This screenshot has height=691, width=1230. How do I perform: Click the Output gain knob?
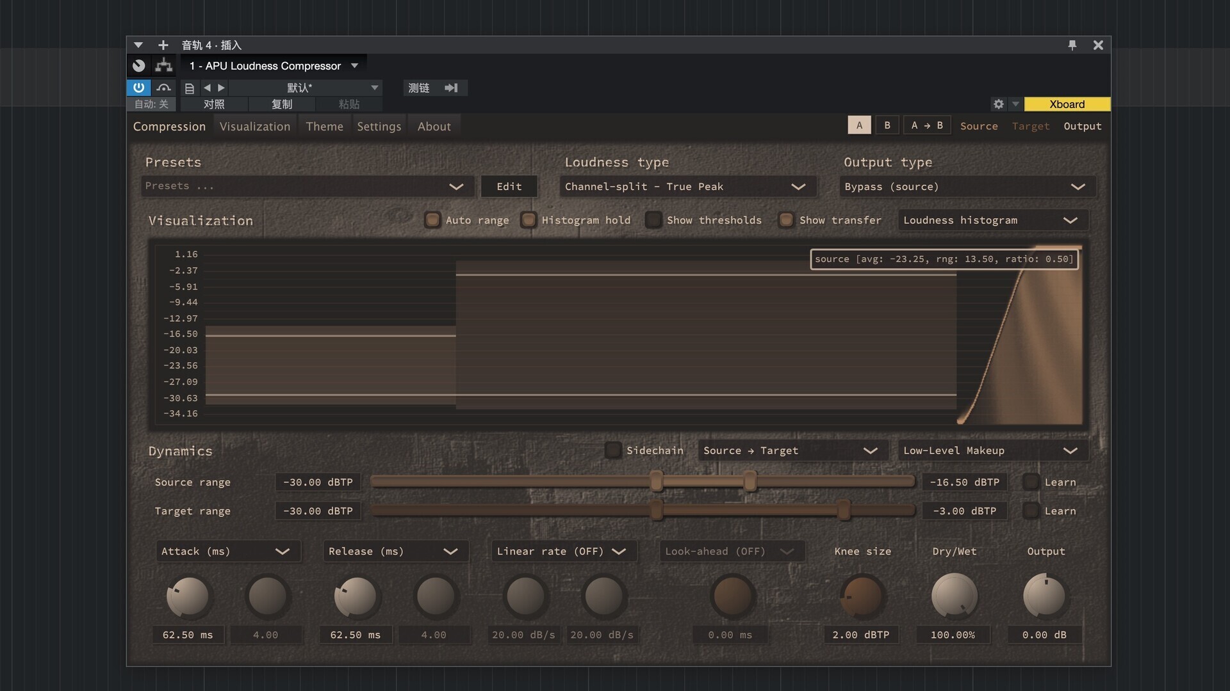pos(1045,596)
